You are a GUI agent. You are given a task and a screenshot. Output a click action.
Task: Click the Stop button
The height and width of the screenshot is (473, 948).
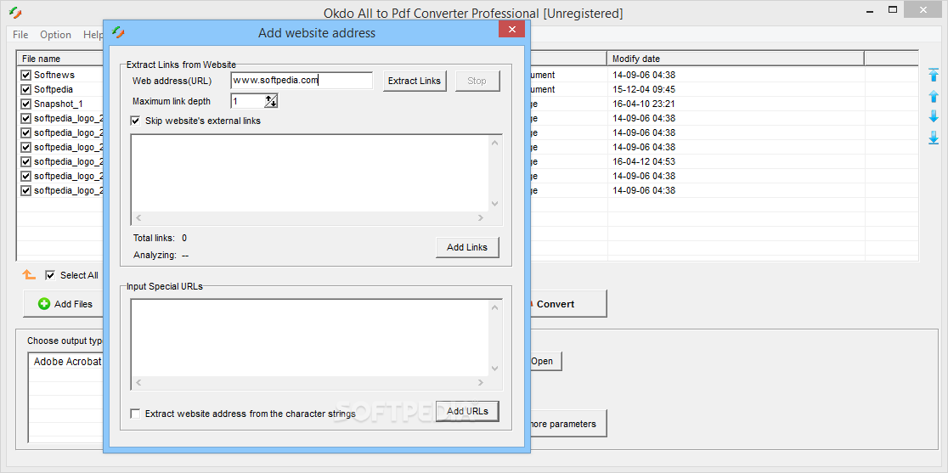(x=477, y=81)
